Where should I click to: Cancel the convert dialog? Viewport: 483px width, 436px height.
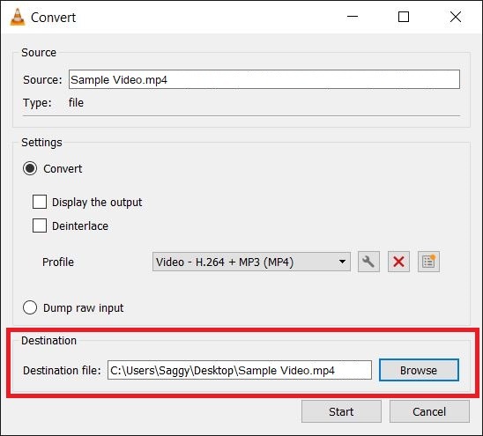tap(429, 411)
